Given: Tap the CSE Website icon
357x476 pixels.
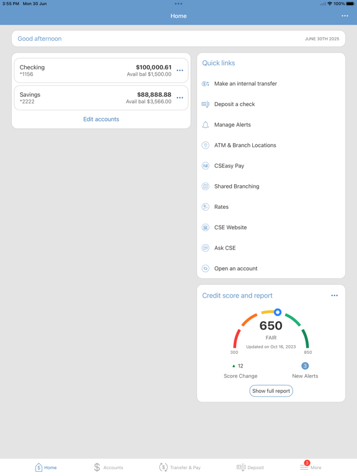Looking at the screenshot, I should [206, 227].
